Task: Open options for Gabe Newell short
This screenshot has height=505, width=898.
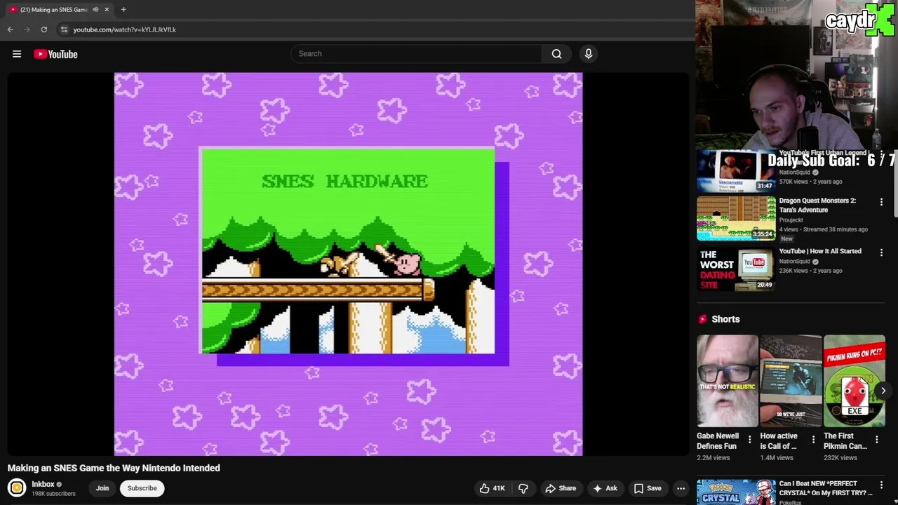Action: [749, 440]
